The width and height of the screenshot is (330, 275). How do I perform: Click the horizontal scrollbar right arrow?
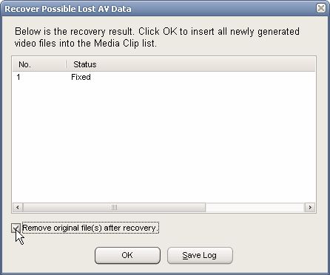point(310,207)
